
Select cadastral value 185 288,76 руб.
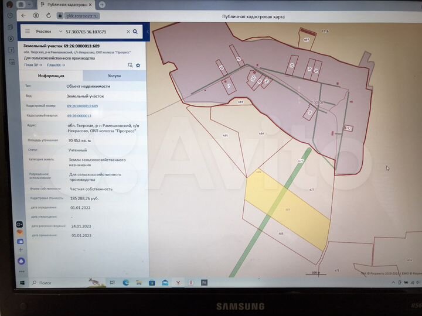click(84, 198)
